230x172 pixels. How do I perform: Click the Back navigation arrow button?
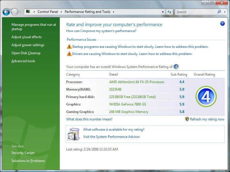click(x=6, y=12)
